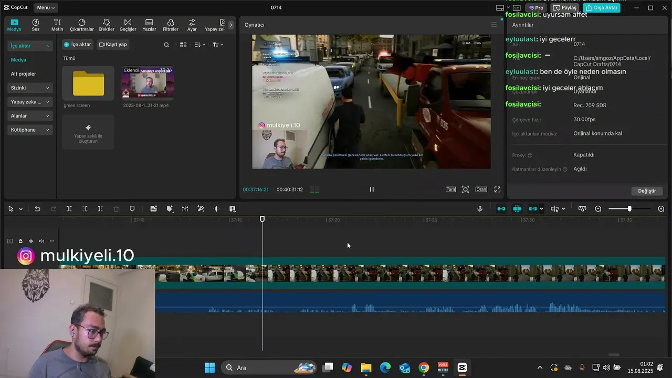Image resolution: width=672 pixels, height=378 pixels.
Task: Adjust the timeline zoom slider
Action: [629, 209]
